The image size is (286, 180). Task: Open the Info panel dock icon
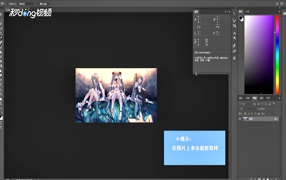pyautogui.click(x=234, y=13)
